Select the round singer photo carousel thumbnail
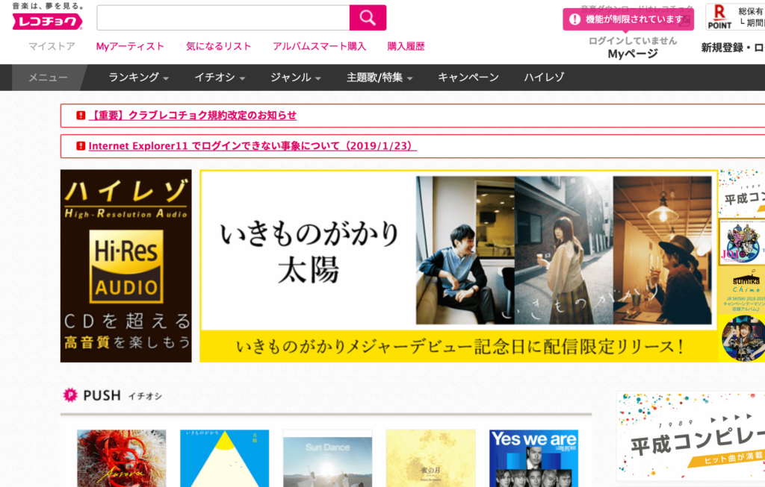 pyautogui.click(x=743, y=339)
